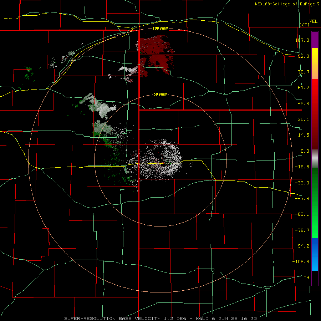This screenshot has width=321, height=321.
Task: Click the -94.2 value on velocity scale
Action: click(x=302, y=246)
